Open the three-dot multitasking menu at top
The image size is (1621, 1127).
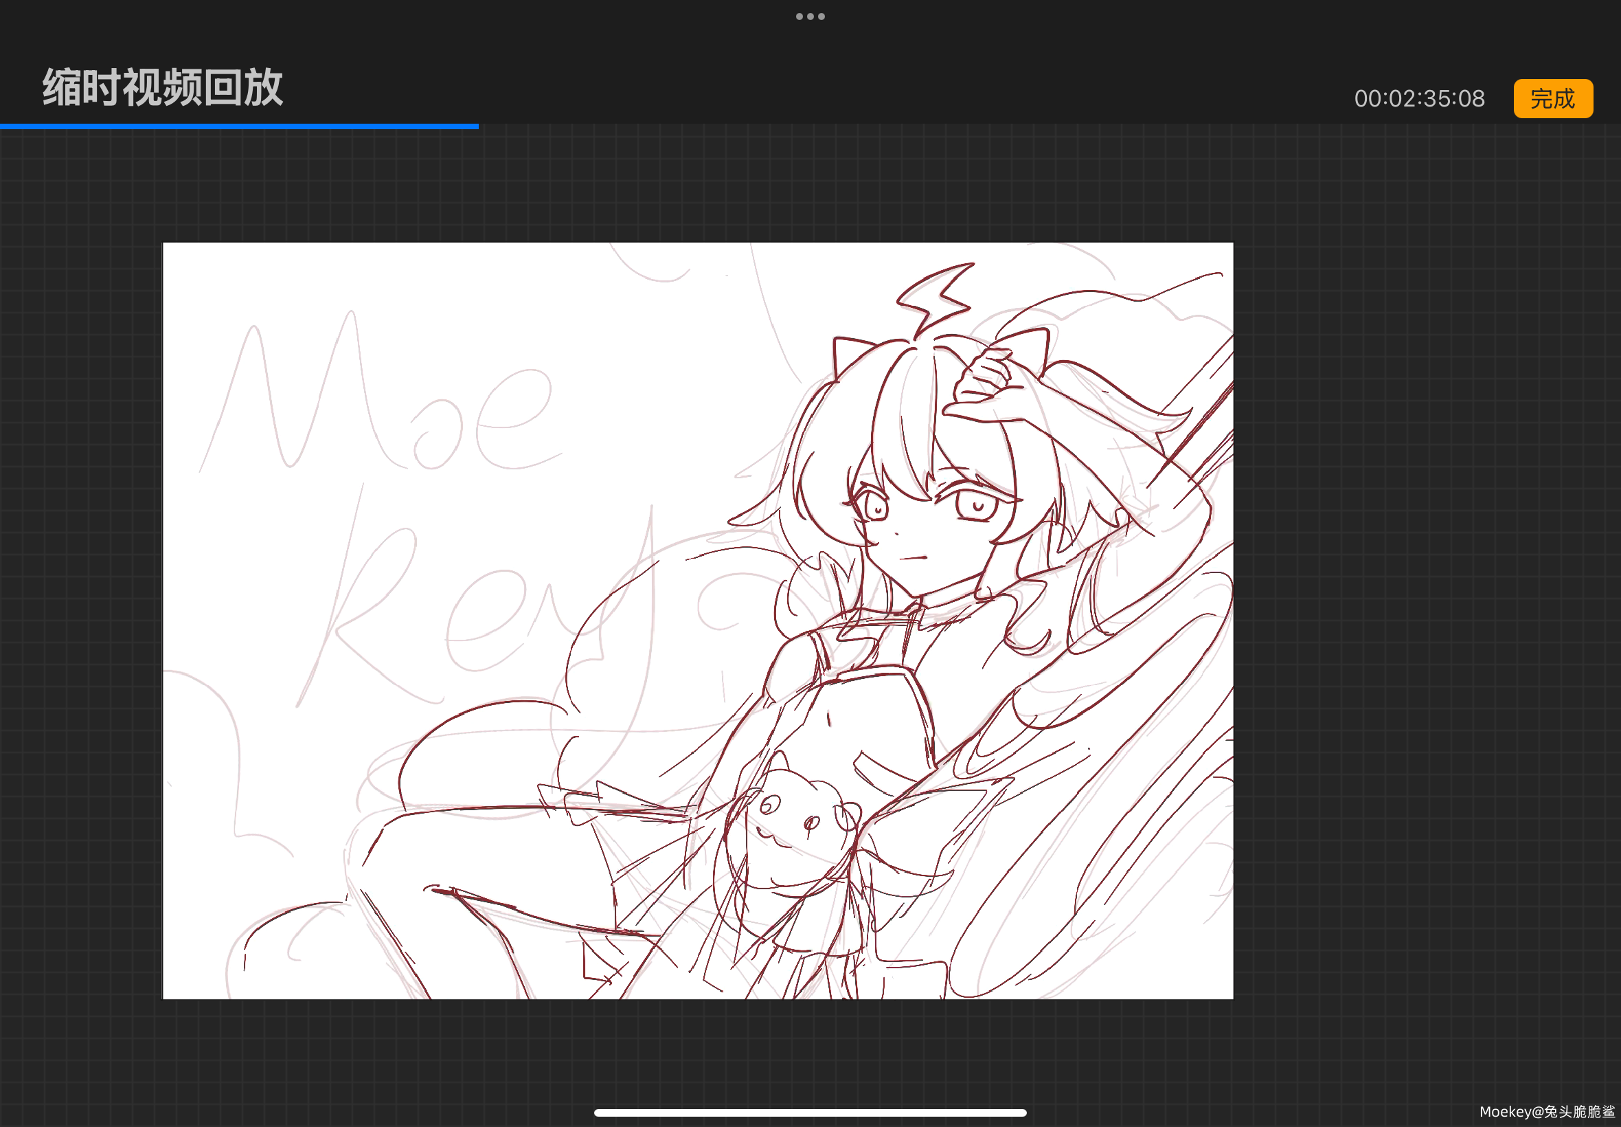810,16
